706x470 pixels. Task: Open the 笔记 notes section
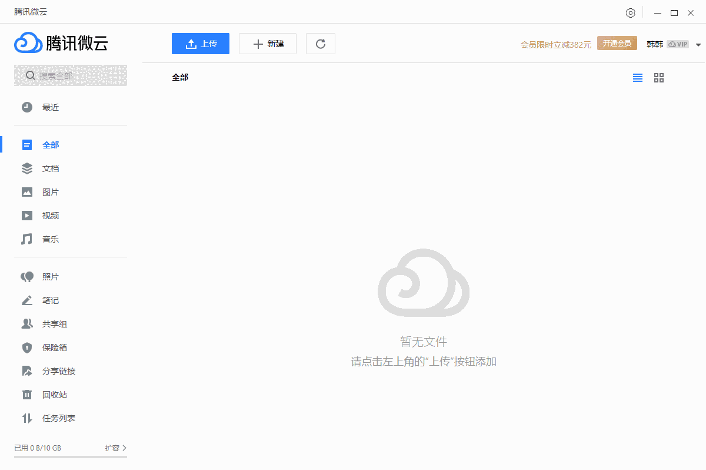click(x=50, y=300)
